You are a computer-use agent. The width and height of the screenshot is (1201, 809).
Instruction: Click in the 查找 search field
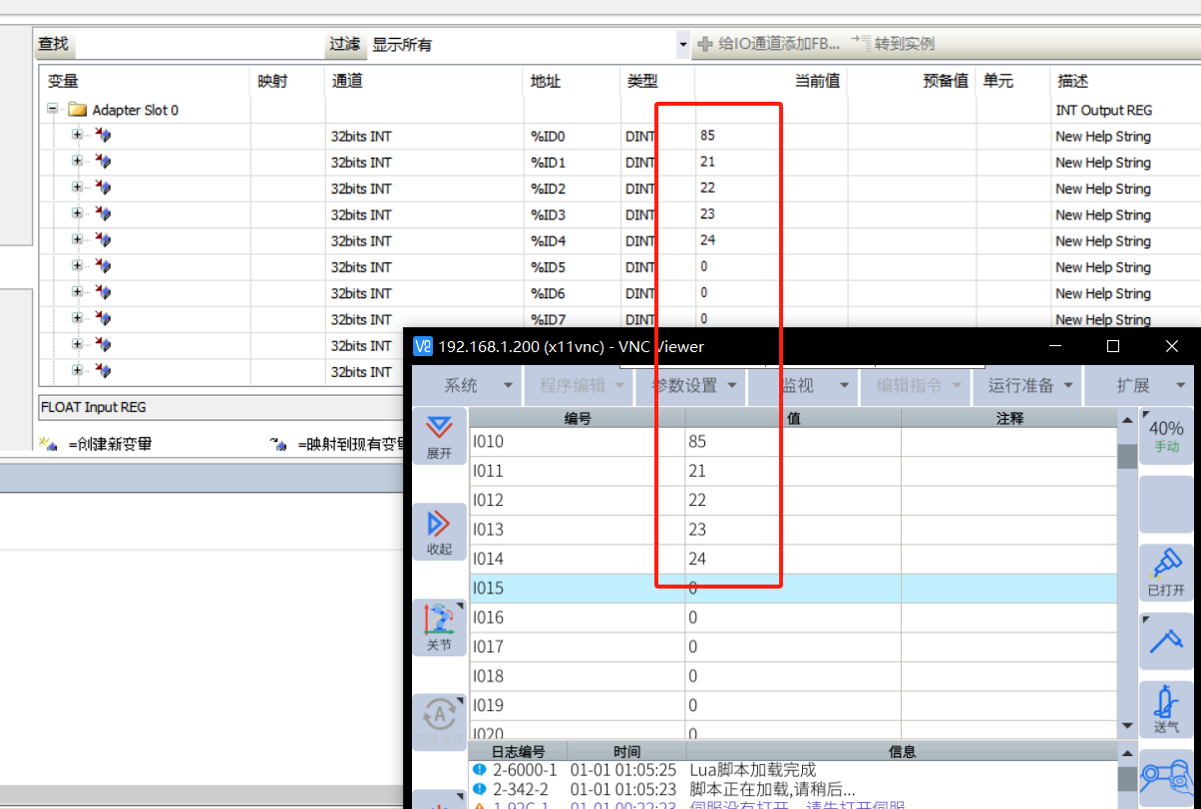point(200,44)
